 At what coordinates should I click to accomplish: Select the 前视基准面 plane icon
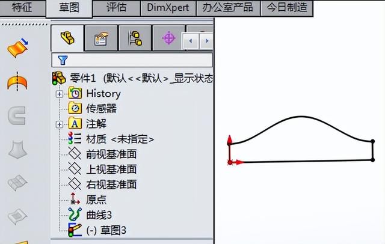[x=75, y=153]
